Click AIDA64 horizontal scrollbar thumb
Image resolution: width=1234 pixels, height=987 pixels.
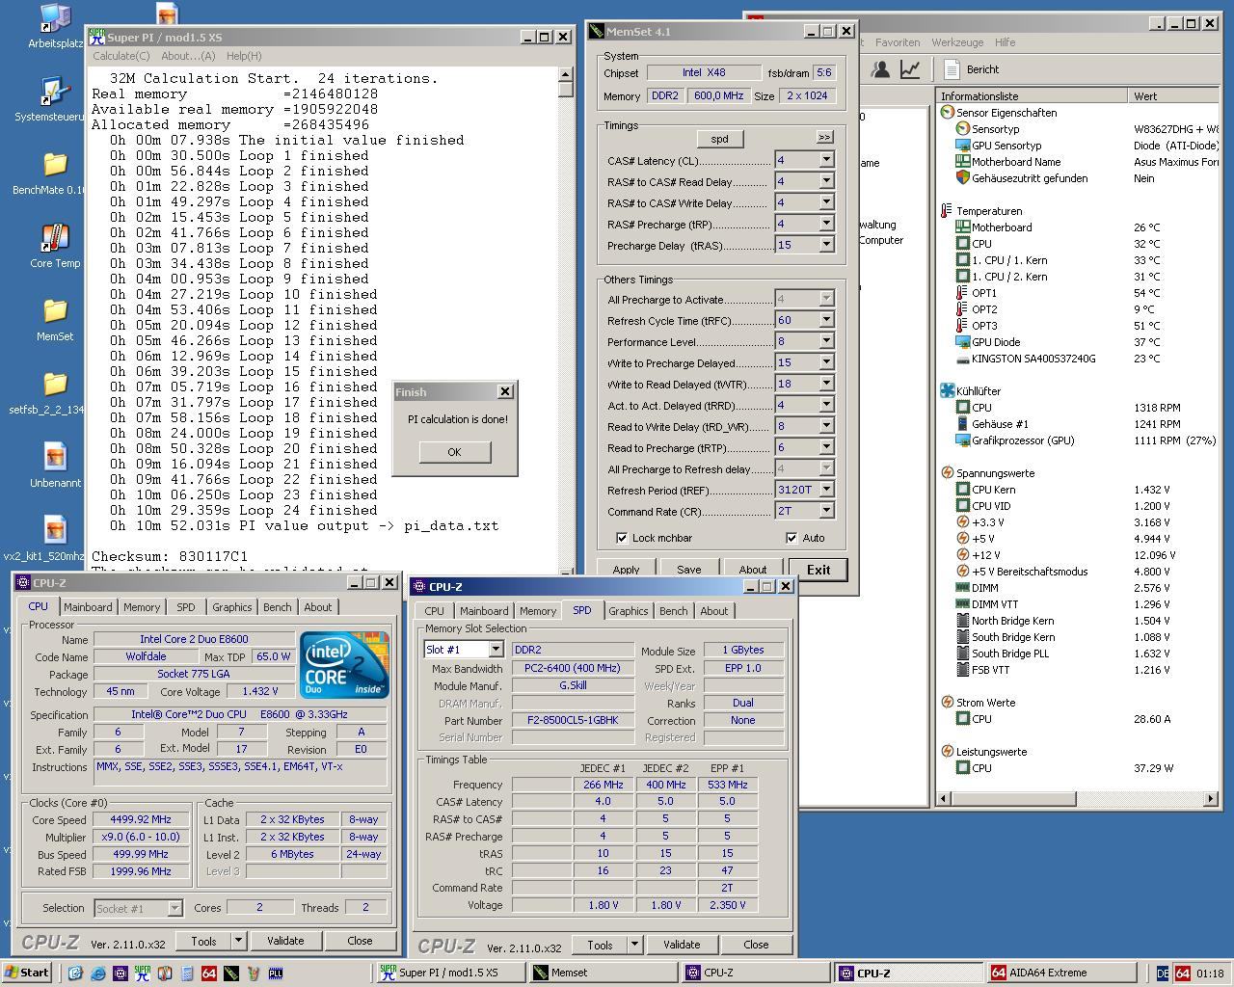tap(1013, 799)
